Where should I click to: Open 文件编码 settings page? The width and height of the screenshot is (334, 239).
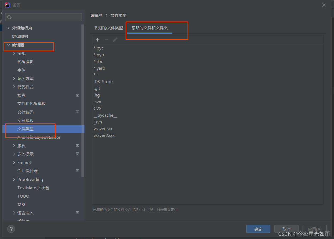pos(25,112)
